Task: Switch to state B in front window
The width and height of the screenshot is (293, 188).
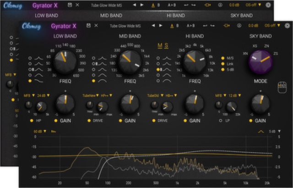Action: click(x=177, y=26)
